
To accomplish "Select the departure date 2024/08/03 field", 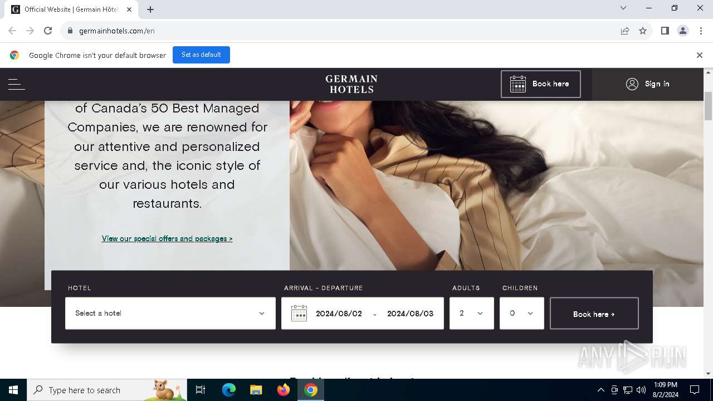I will pos(410,314).
